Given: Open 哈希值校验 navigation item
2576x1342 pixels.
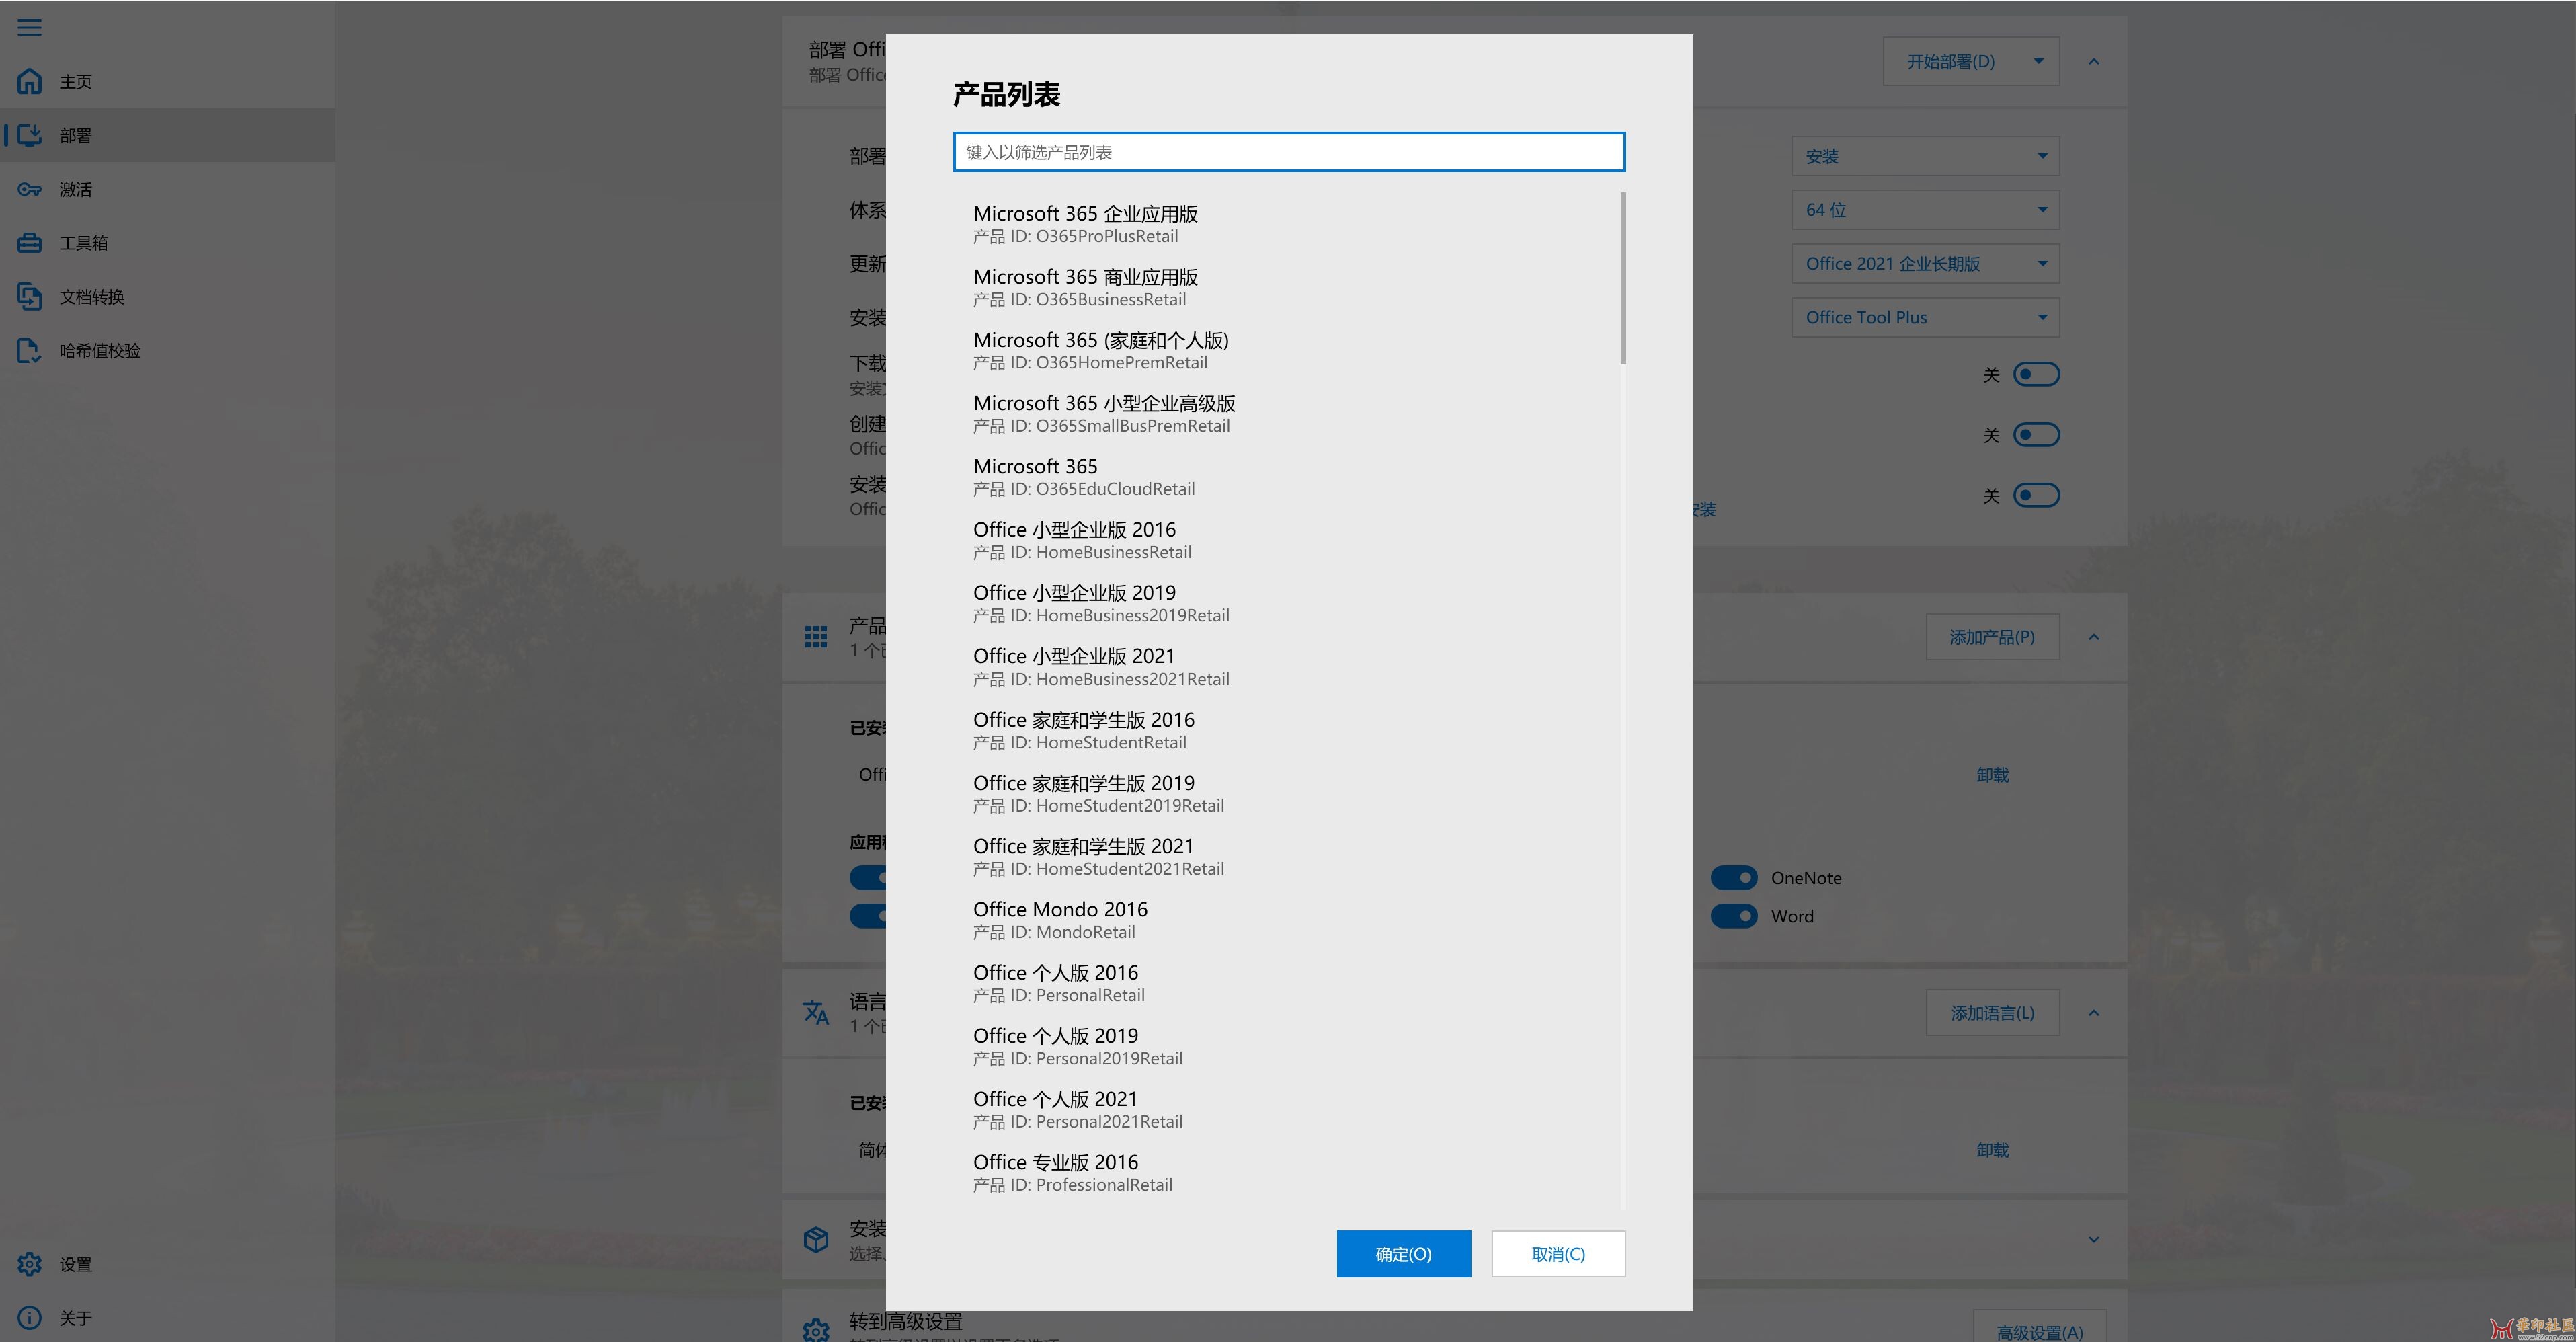Looking at the screenshot, I should tap(167, 351).
